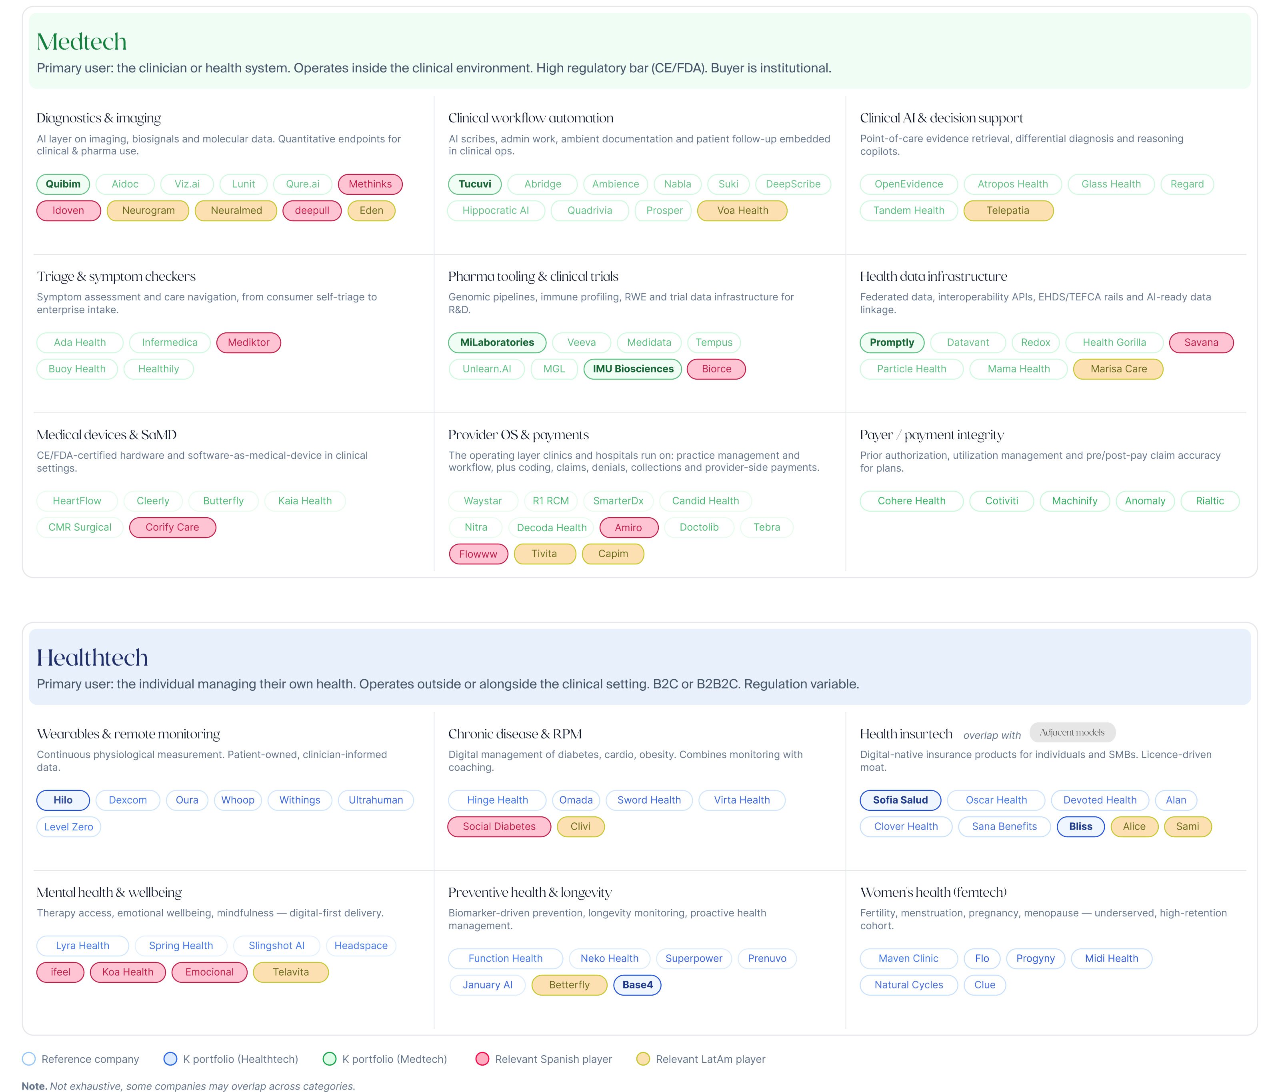Open the Corify Care pill
This screenshot has height=1092, width=1280.
[x=172, y=528]
